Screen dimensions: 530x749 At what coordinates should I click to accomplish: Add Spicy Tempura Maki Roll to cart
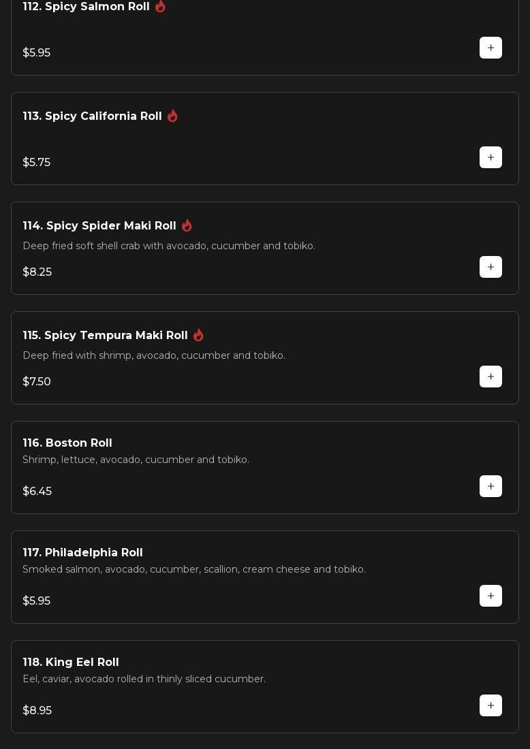tap(490, 377)
